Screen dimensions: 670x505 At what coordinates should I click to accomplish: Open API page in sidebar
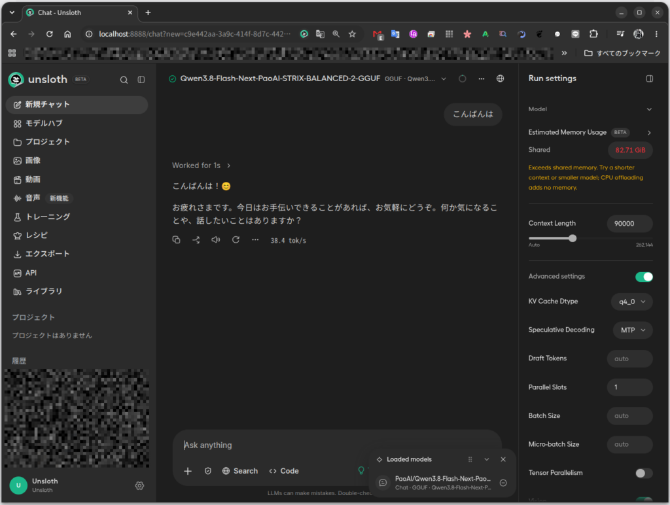click(77, 273)
